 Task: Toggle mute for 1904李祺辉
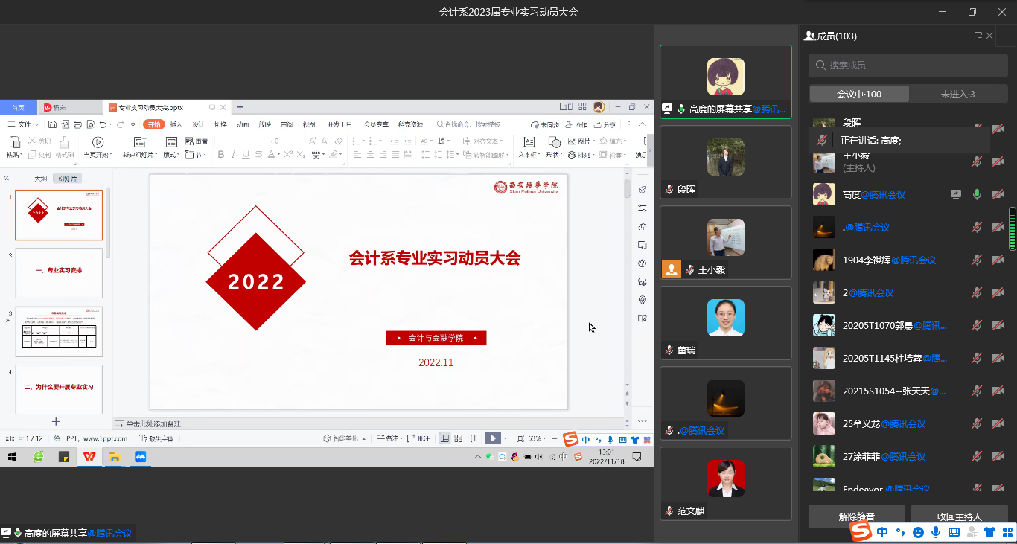pyautogui.click(x=977, y=260)
